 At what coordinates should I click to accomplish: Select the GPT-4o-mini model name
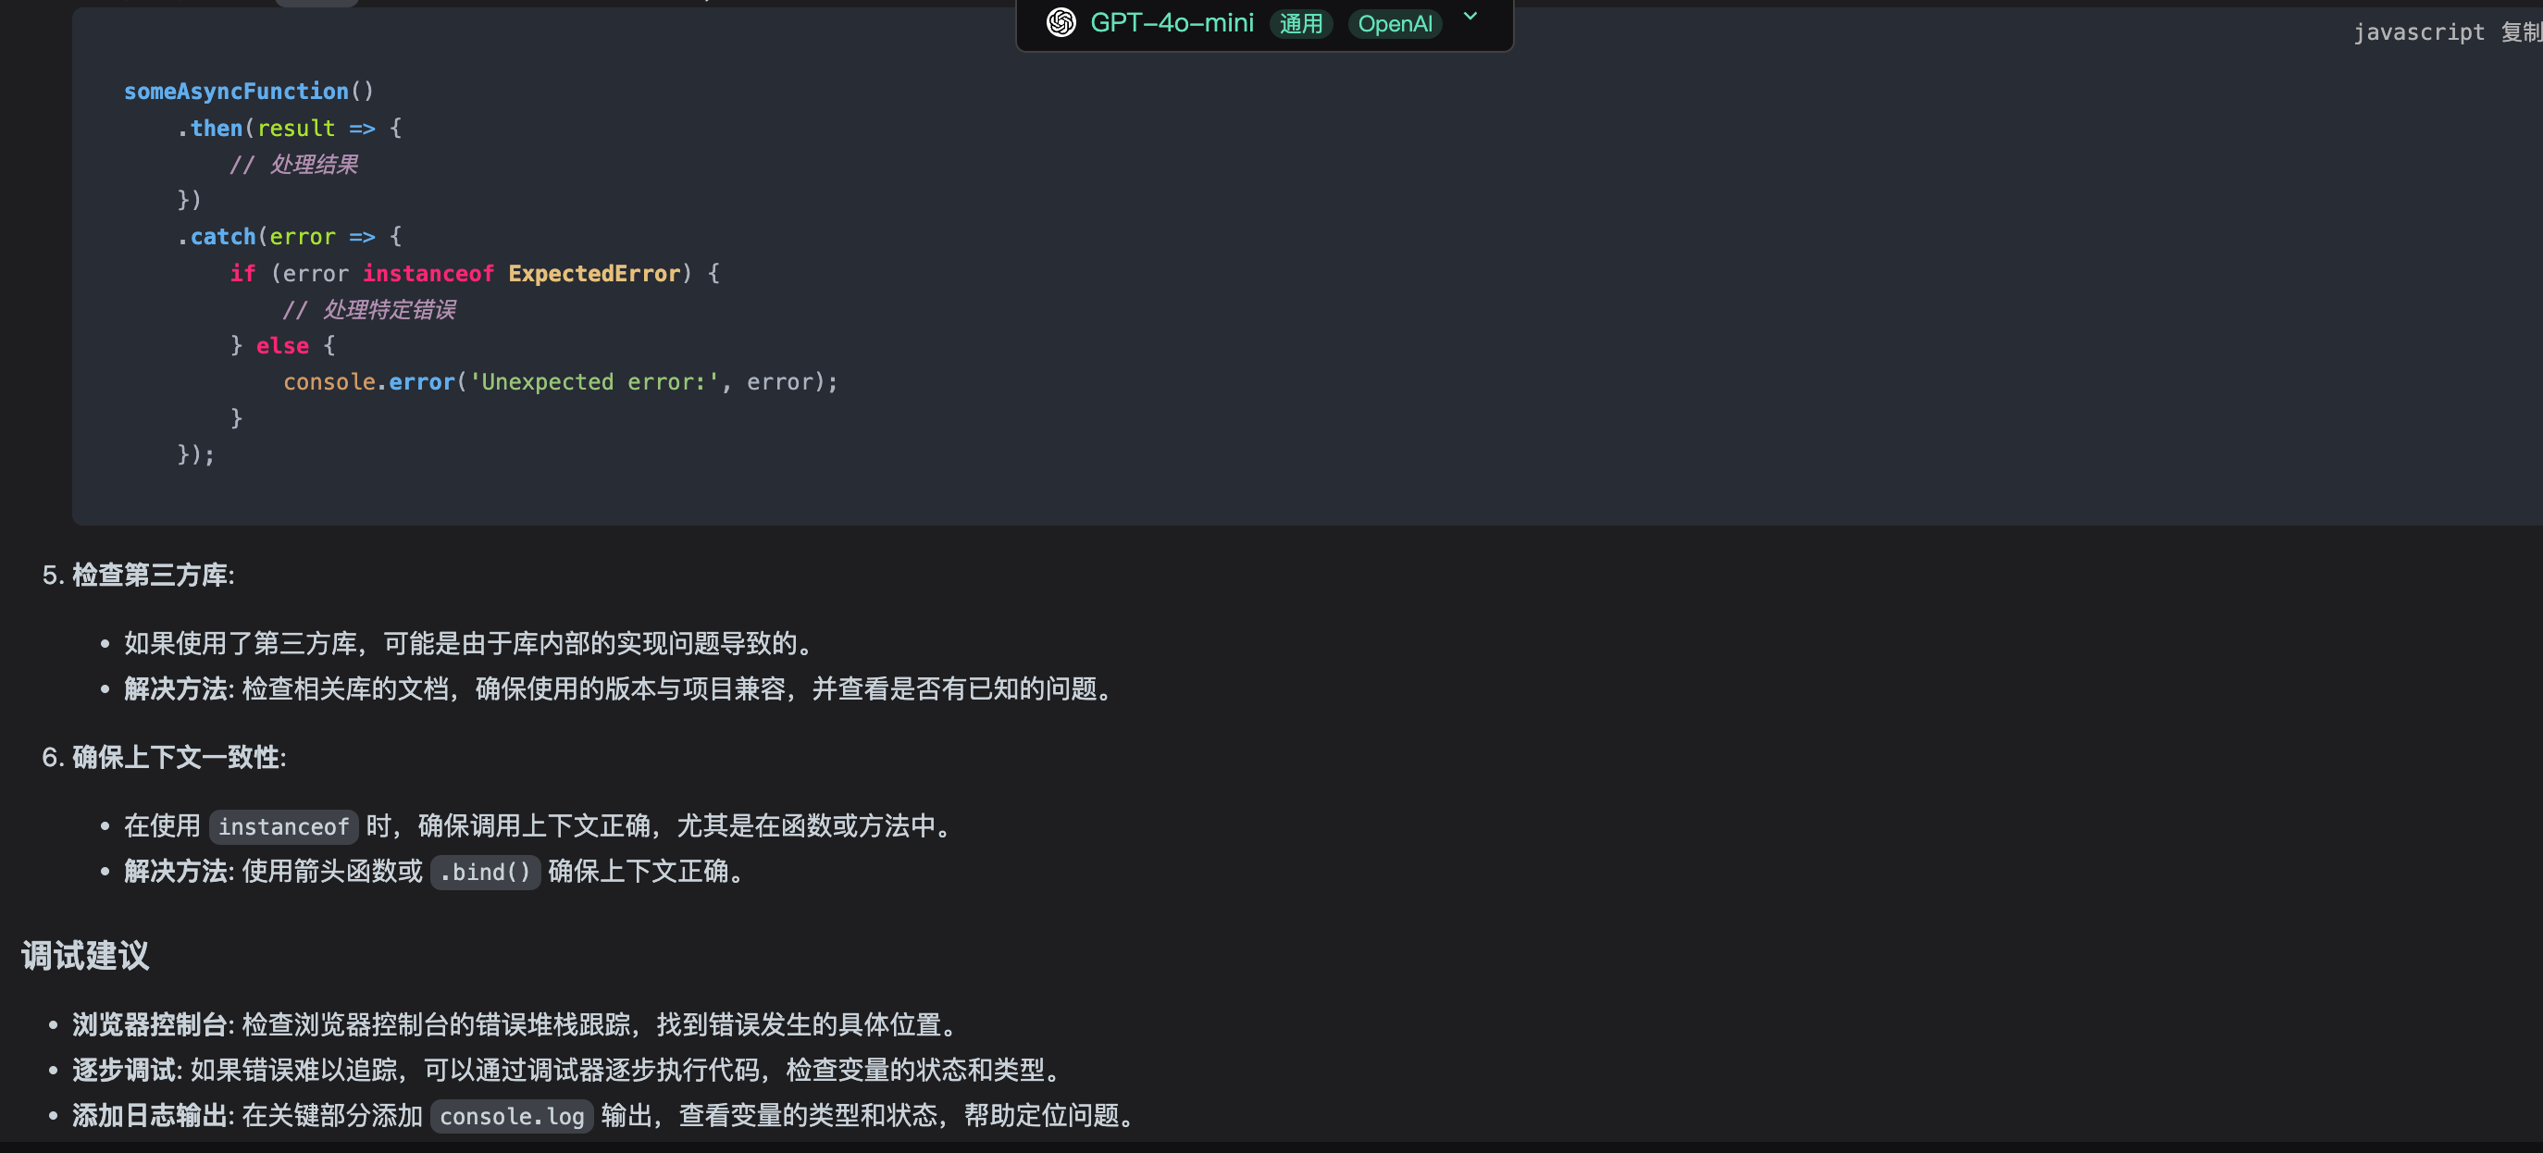coord(1172,23)
